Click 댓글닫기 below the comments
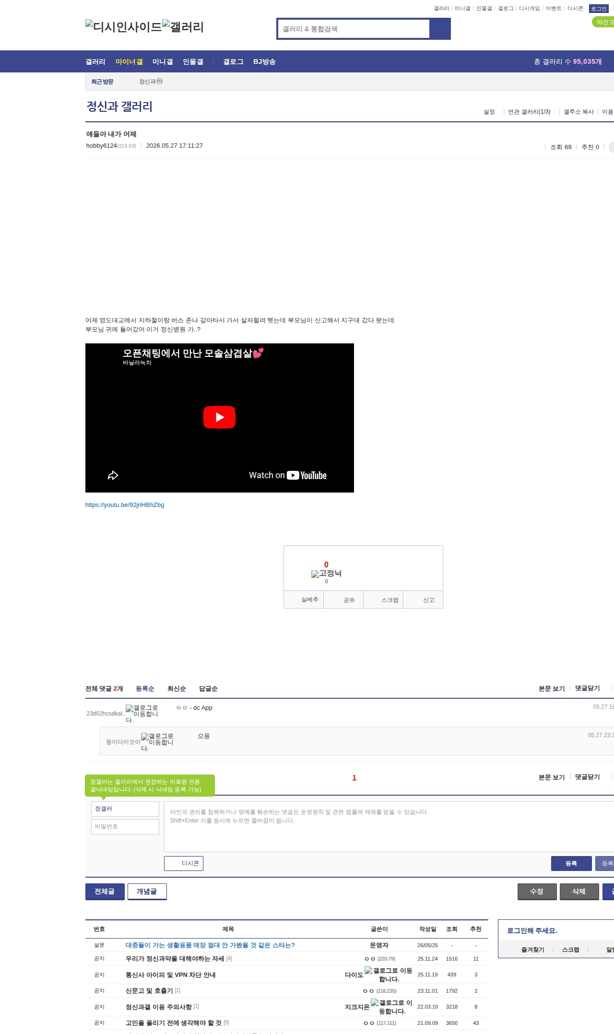This screenshot has height=1034, width=614. [x=588, y=777]
